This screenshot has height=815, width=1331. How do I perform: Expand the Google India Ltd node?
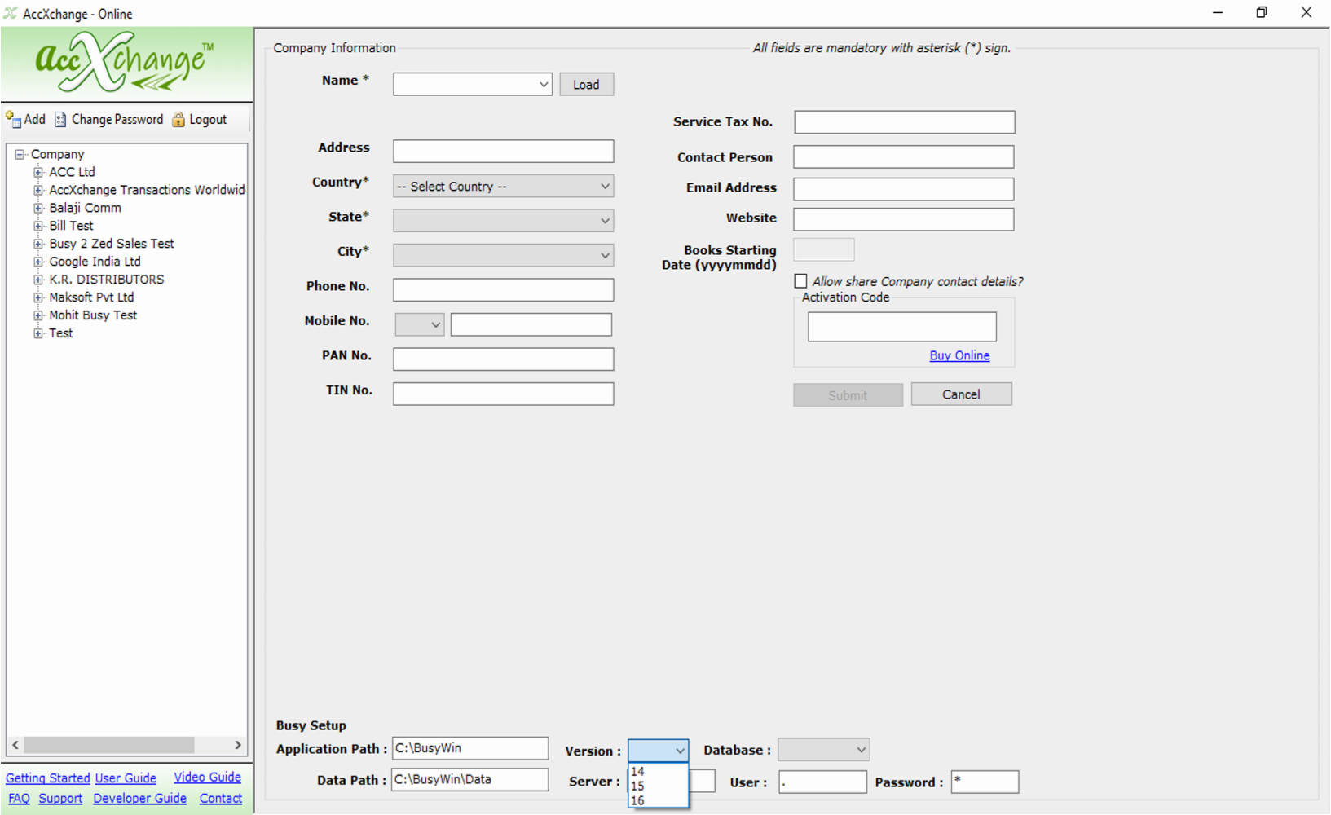coord(37,262)
